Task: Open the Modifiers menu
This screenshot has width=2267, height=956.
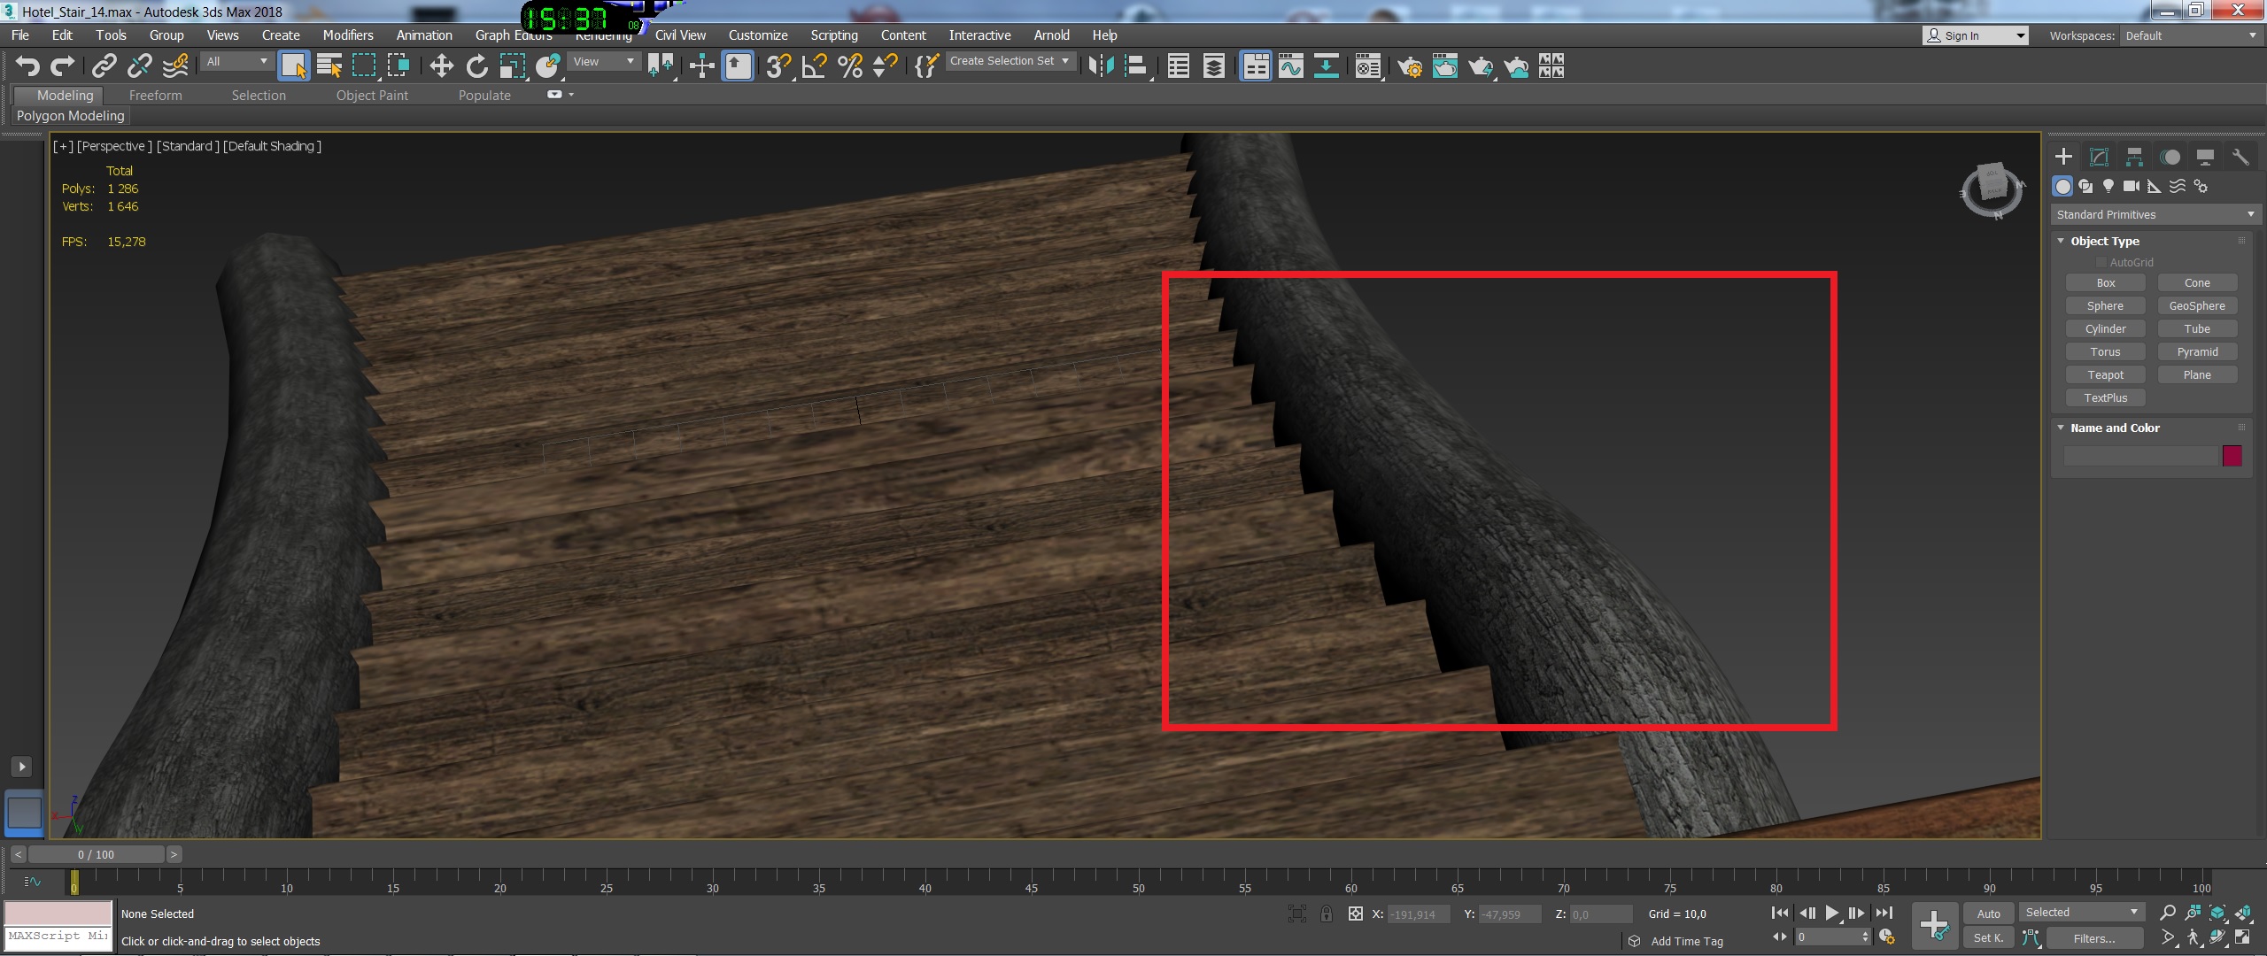Action: click(347, 35)
